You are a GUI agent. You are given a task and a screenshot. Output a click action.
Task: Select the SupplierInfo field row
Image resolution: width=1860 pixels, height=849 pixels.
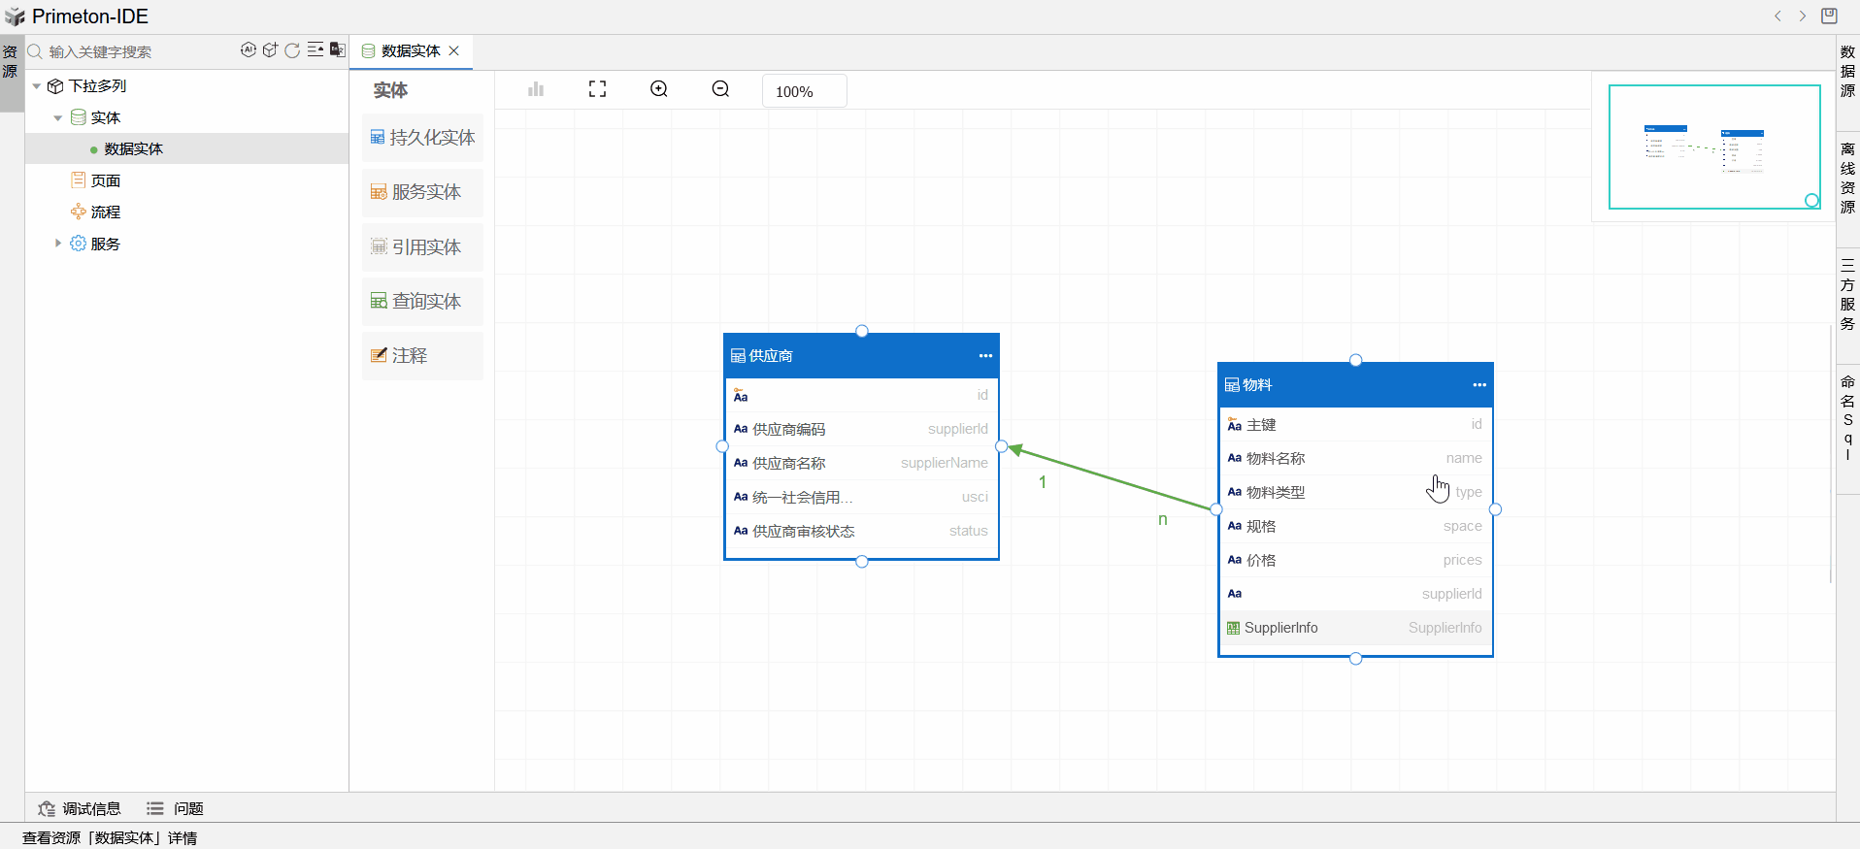click(x=1355, y=628)
